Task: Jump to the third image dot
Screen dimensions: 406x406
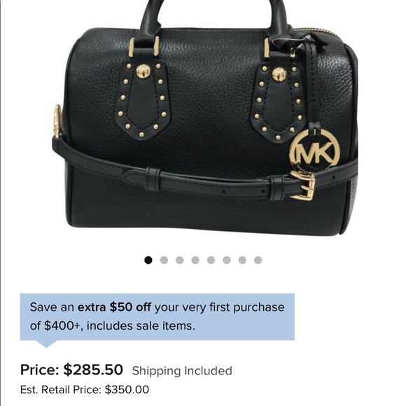Action: (x=179, y=260)
